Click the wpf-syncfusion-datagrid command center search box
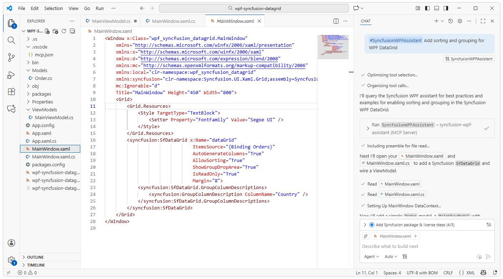The image size is (503, 279). pos(254,8)
